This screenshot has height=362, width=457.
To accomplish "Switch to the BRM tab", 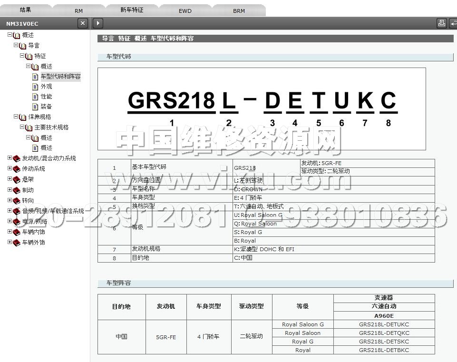I will pos(239,11).
